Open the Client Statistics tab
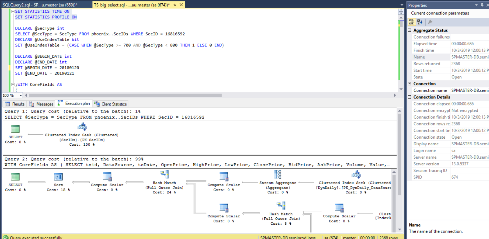The image size is (489, 239). (x=110, y=104)
